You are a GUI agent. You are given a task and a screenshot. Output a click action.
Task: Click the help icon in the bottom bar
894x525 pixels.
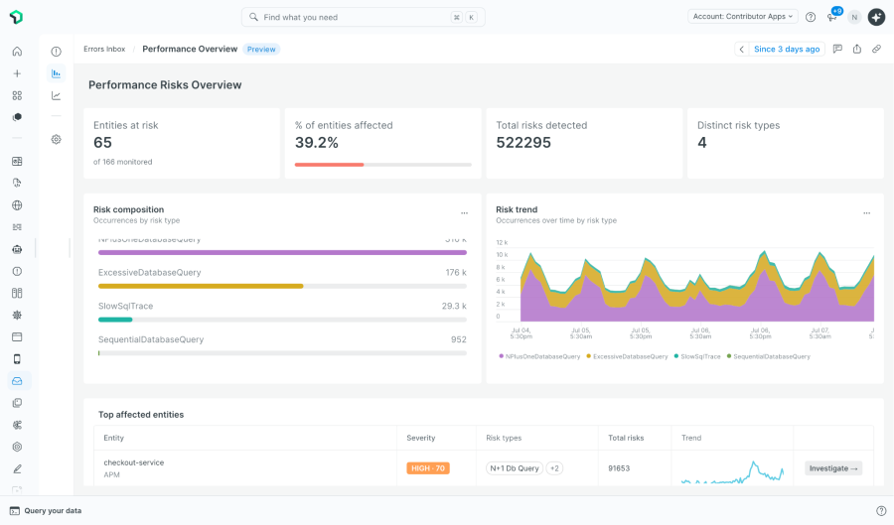pos(881,511)
